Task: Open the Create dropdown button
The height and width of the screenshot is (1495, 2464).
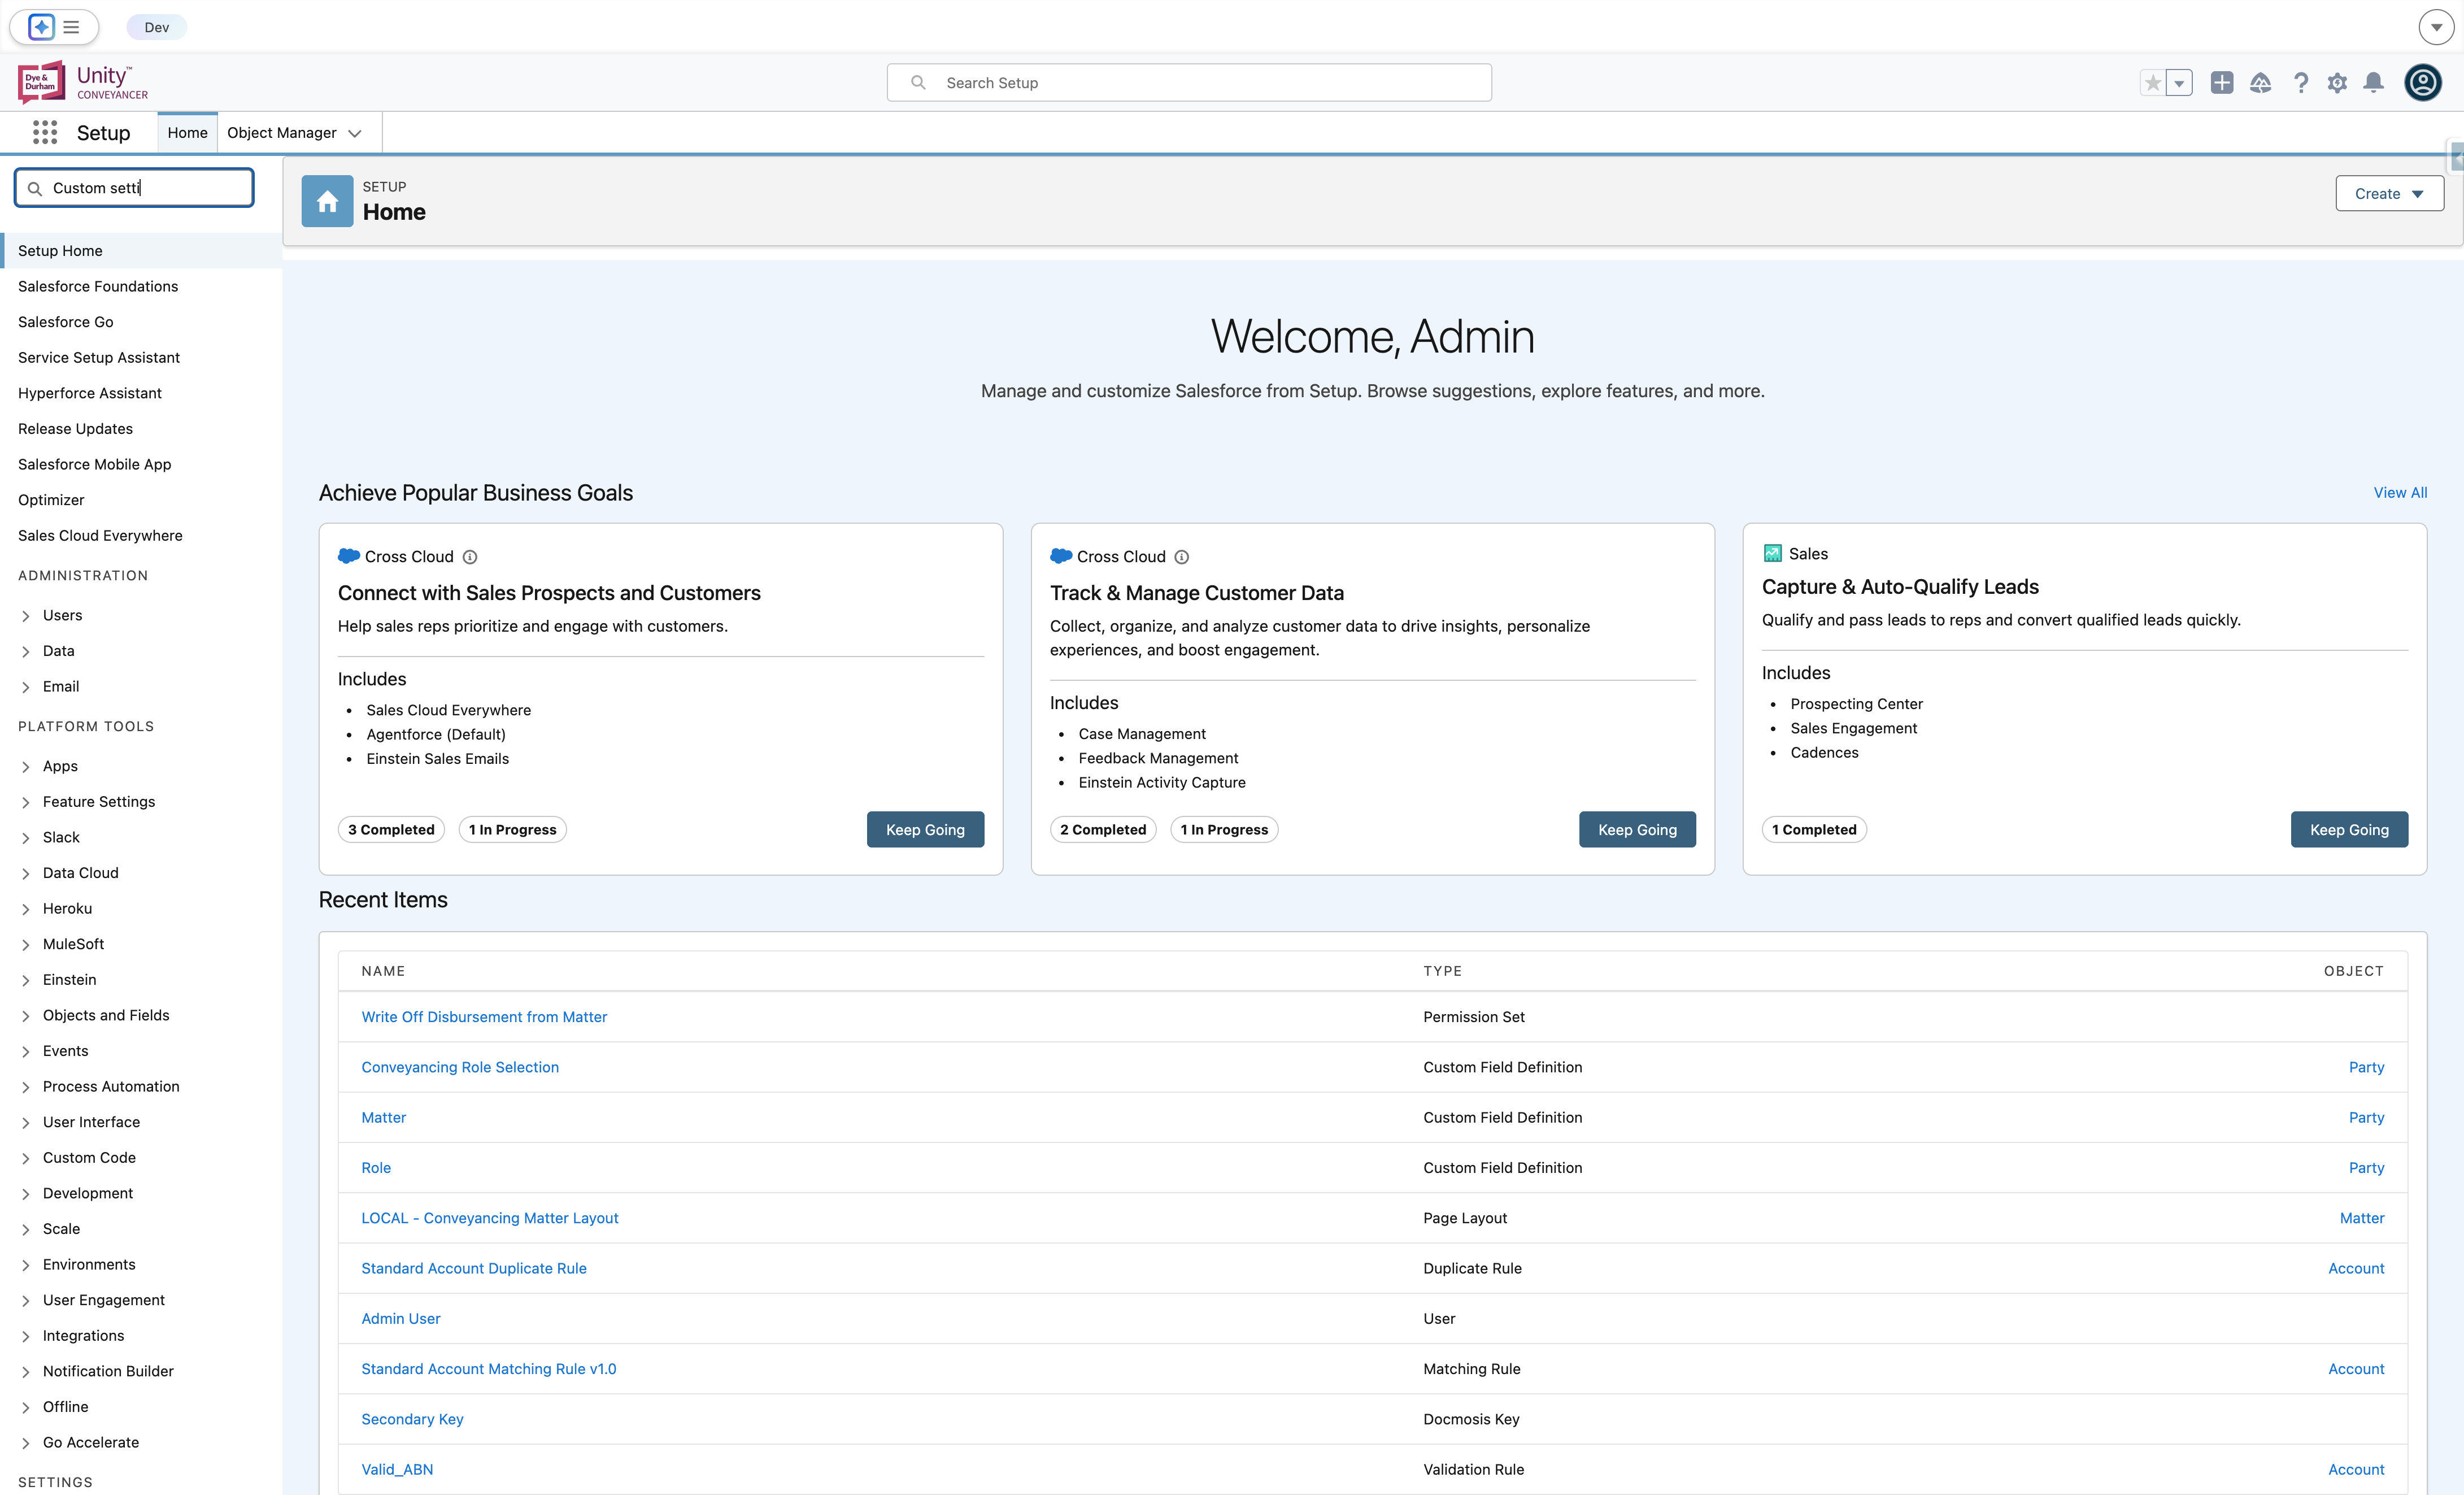Action: coord(2389,194)
